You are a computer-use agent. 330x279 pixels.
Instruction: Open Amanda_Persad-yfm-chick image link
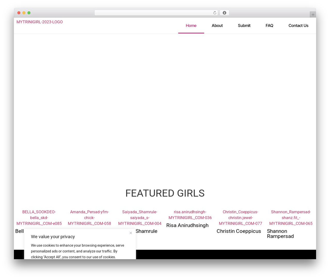[x=89, y=218]
